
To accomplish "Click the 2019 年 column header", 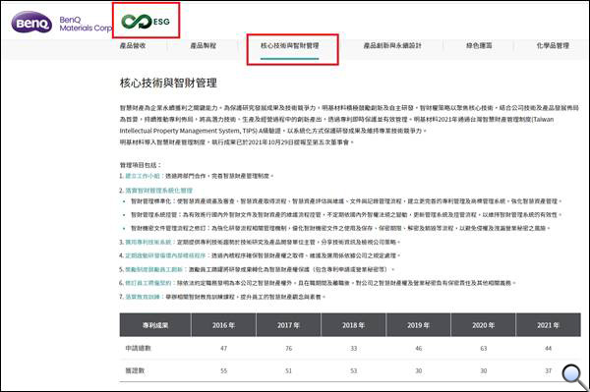I will click(419, 325).
